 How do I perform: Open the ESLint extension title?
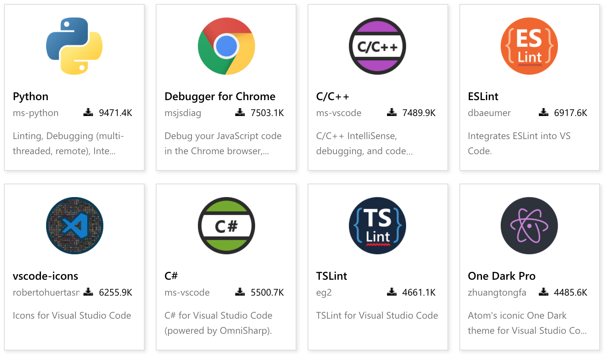[483, 97]
